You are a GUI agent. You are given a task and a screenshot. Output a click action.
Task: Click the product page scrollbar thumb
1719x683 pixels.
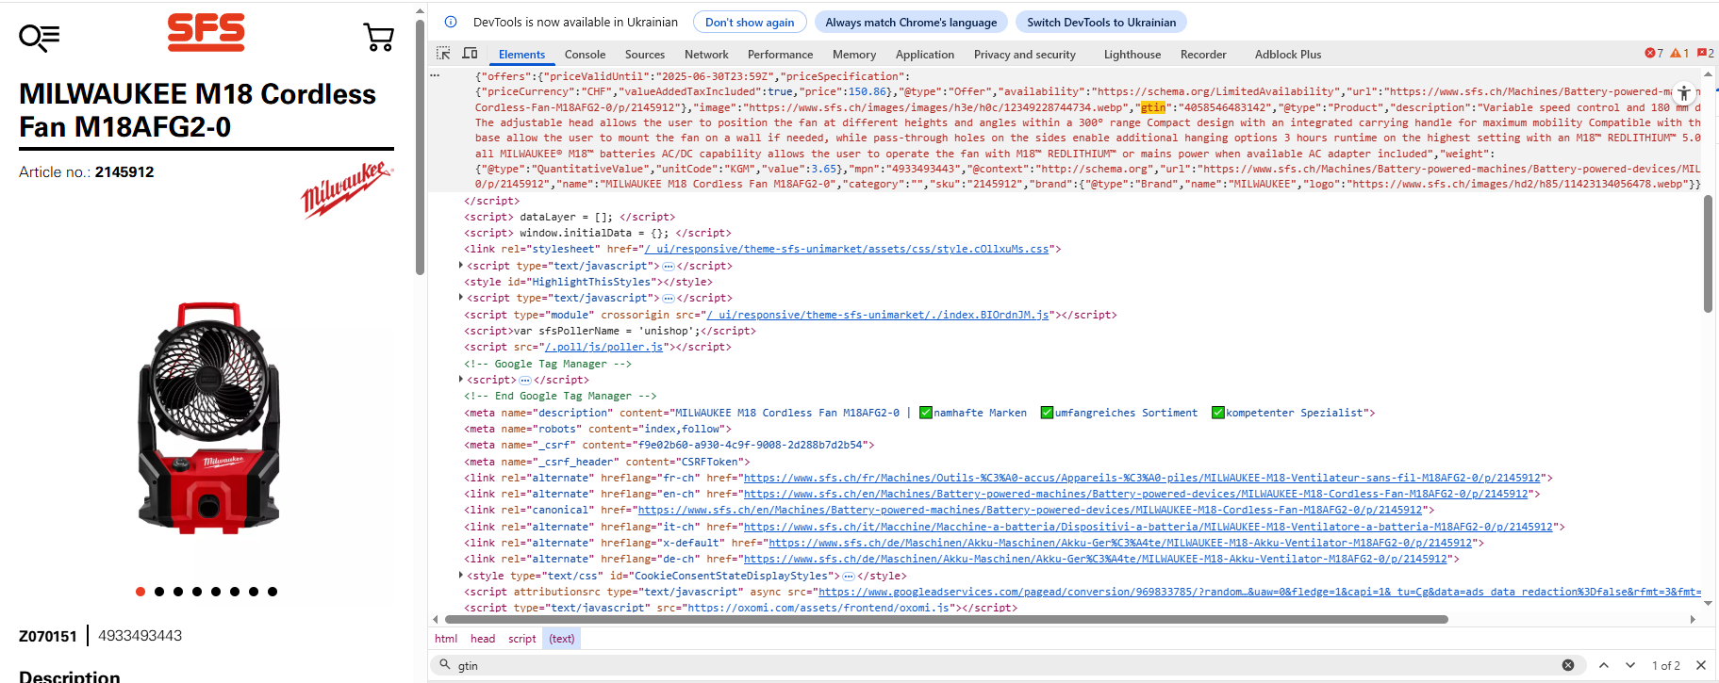pyautogui.click(x=421, y=147)
